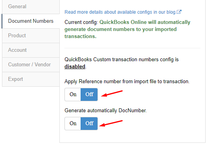Click red arrow beside Apply Reference toggle
Viewport: 206px width, 144px height.
click(x=112, y=93)
